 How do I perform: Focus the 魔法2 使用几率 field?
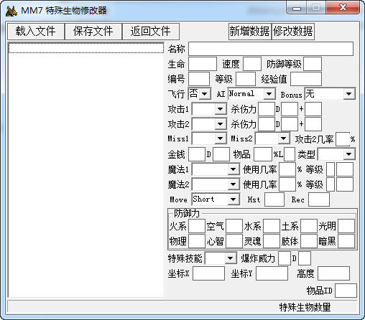287,184
